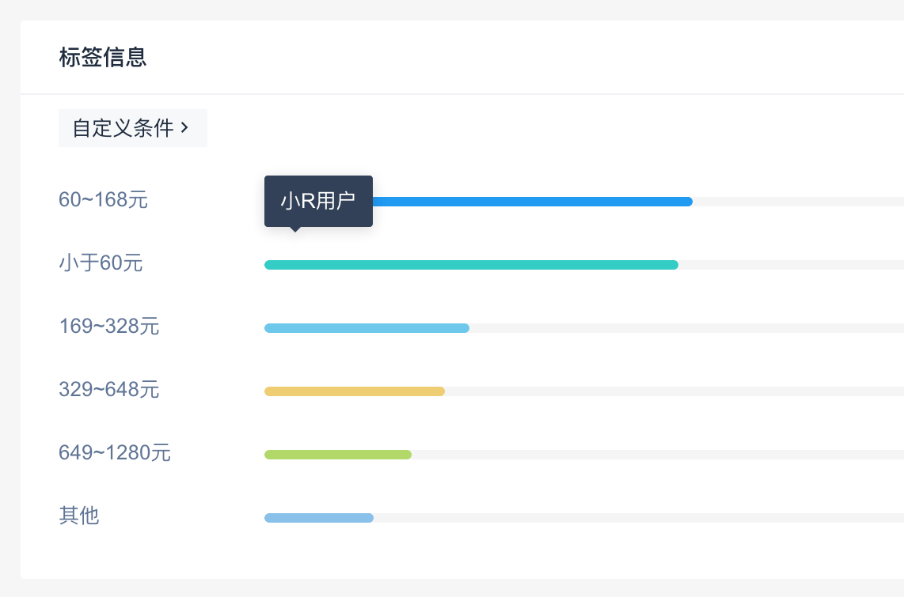This screenshot has height=597, width=904.
Task: Click the 649~1280元 label
Action: tap(114, 453)
